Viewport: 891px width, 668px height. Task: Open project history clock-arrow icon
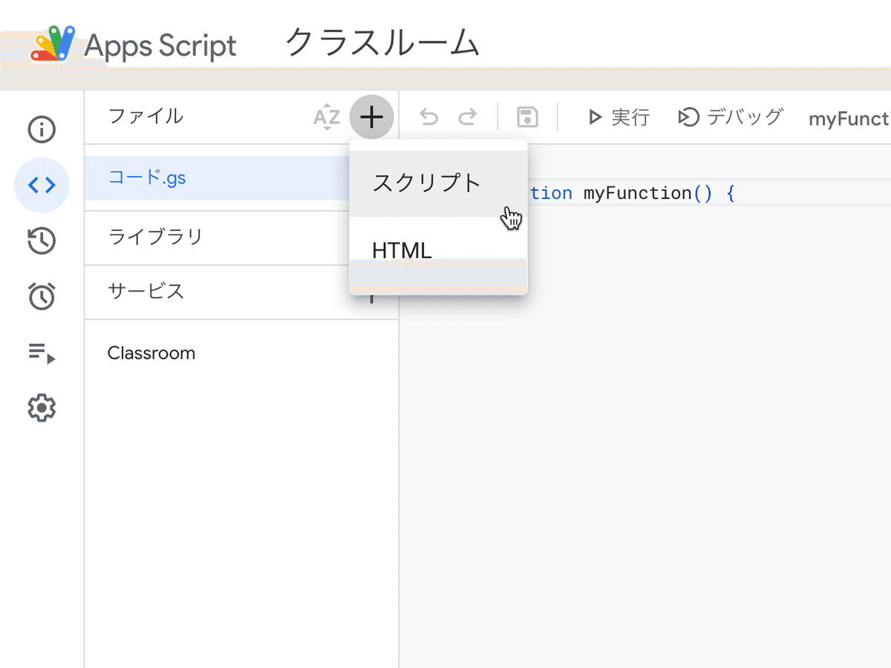pyautogui.click(x=42, y=240)
